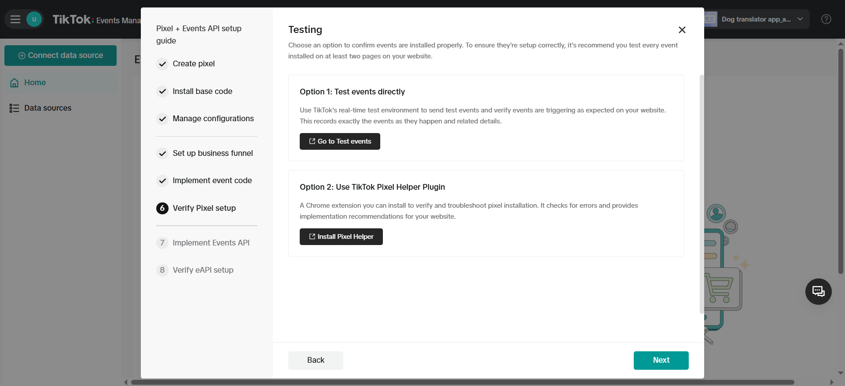
Task: Click the step 8 number badge
Action: pyautogui.click(x=162, y=270)
